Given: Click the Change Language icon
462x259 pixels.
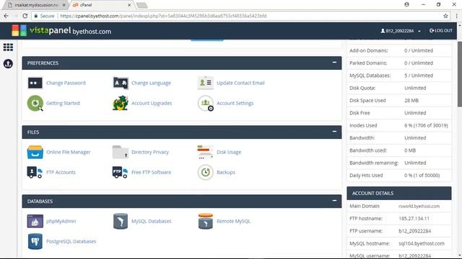Looking at the screenshot, I should tap(121, 83).
